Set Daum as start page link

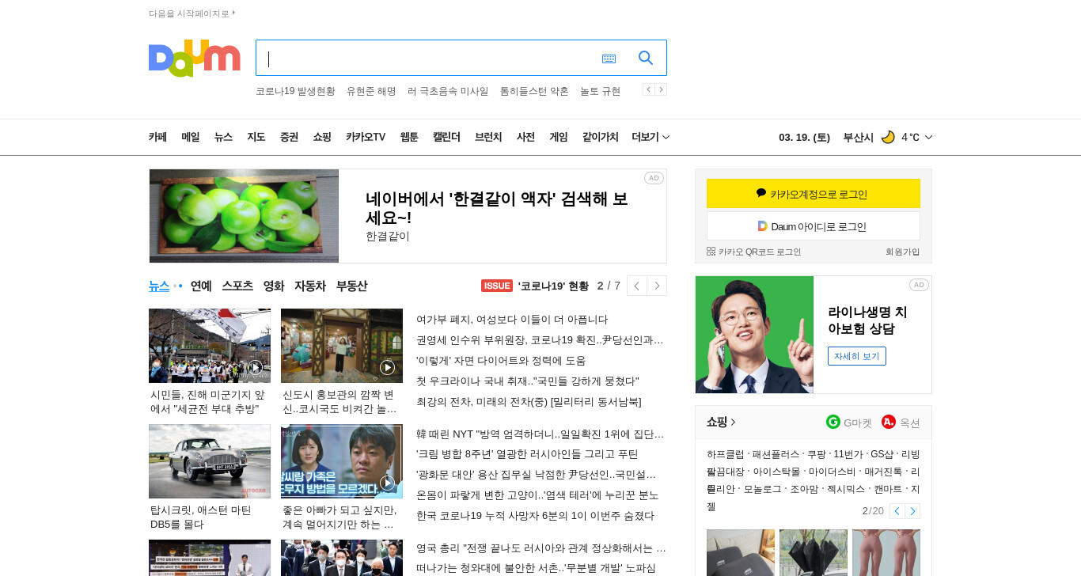coord(192,13)
